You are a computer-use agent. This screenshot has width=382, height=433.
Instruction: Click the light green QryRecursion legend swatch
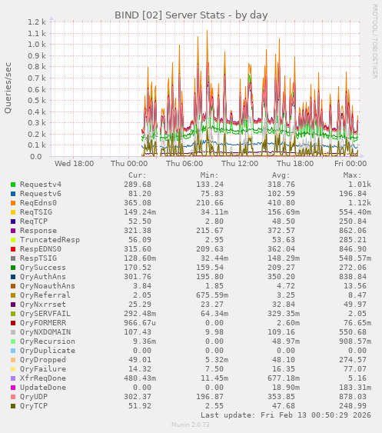[13, 341]
